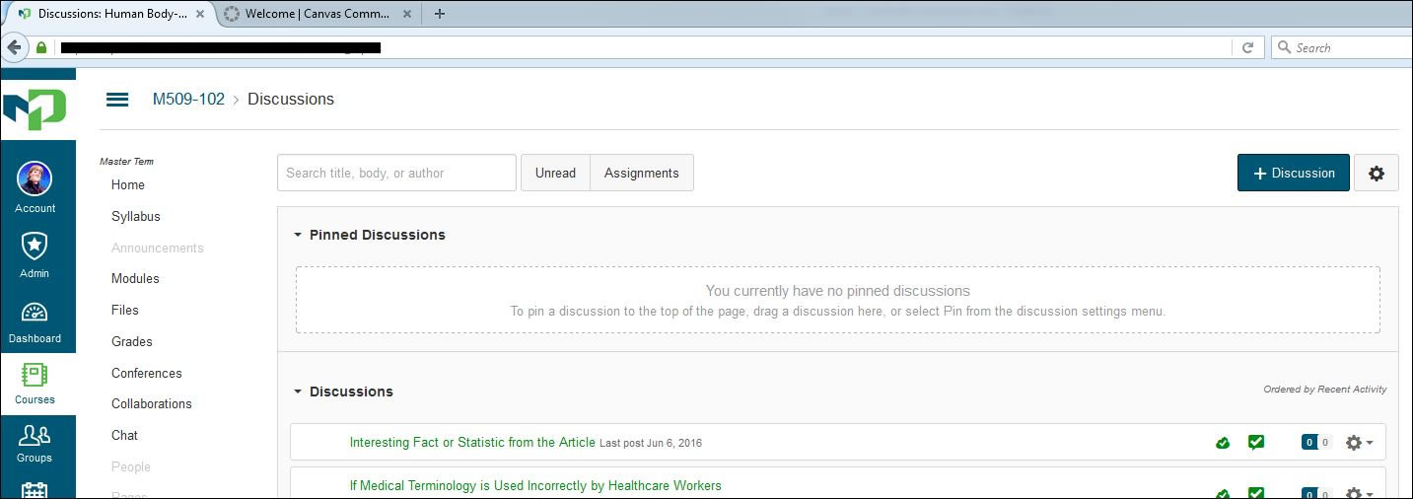Open the If Medical Terminology is Used Incorrectly discussion
This screenshot has width=1413, height=499.
535,485
